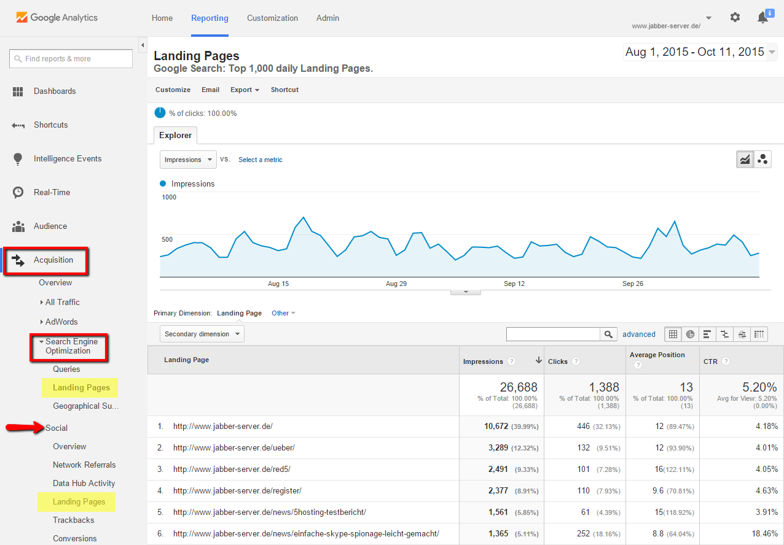Click the Impressions help question mark
This screenshot has height=545, width=784.
pyautogui.click(x=511, y=361)
